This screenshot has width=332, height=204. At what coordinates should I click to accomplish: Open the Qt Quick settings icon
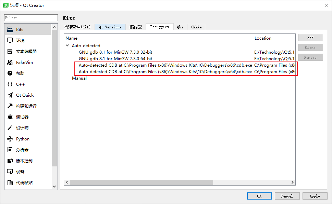pyautogui.click(x=10, y=95)
